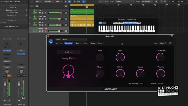Toggle the Catch playhead icon
This screenshot has height=106, width=188.
tap(83, 1)
